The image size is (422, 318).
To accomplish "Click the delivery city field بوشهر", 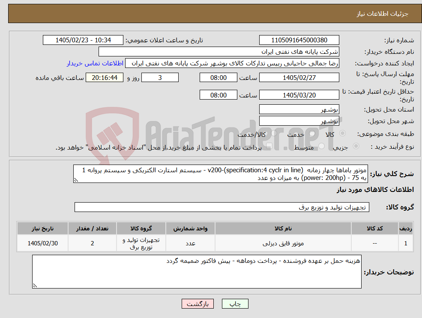I will [299, 121].
